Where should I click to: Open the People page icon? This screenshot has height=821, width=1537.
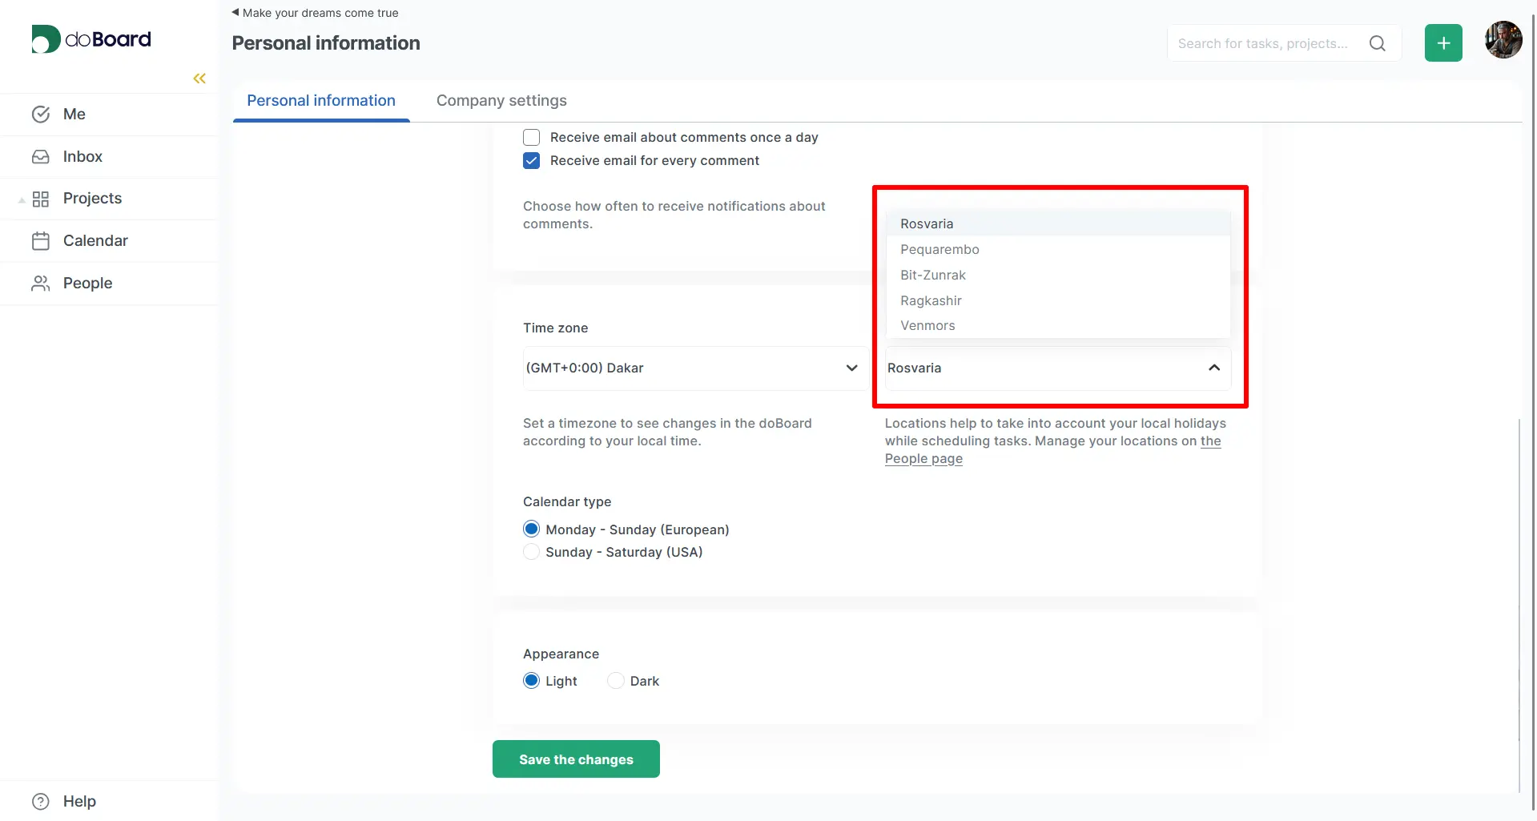(x=41, y=283)
